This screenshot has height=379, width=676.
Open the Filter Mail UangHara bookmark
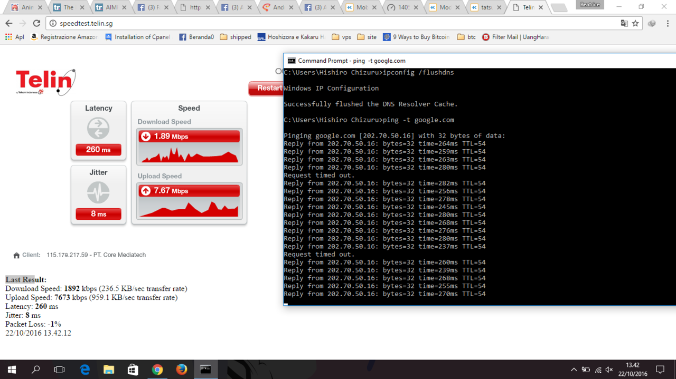pos(515,37)
